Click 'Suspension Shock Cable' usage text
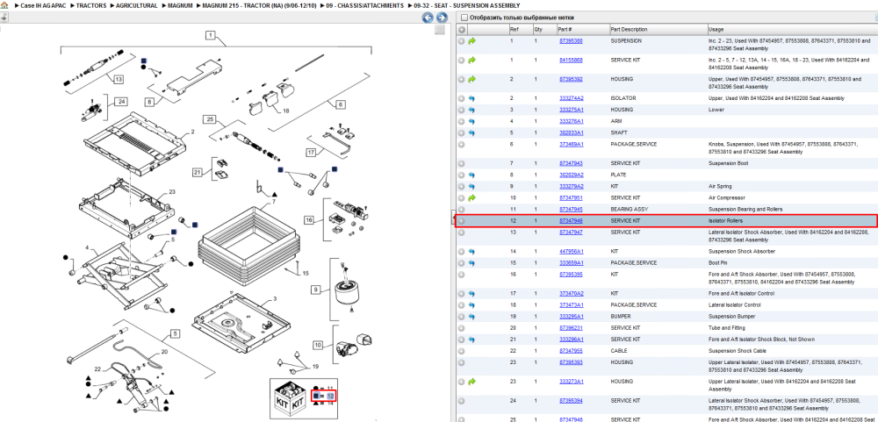This screenshot has width=878, height=422. (734, 351)
